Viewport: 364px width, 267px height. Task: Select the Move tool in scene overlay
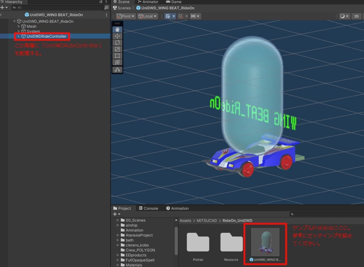click(x=117, y=36)
